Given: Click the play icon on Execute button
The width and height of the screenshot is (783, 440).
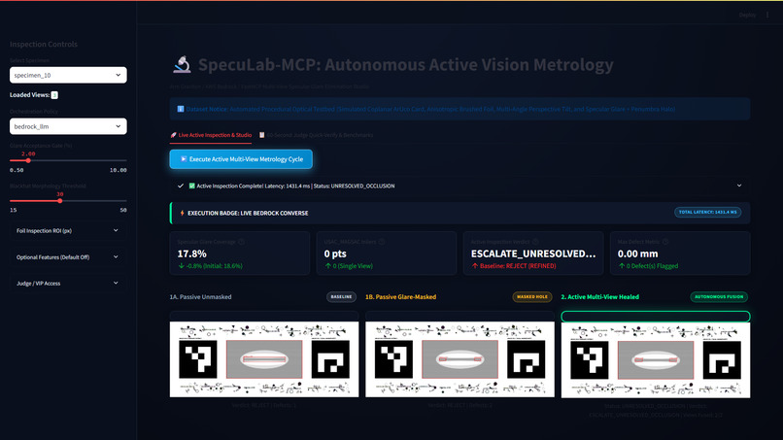Looking at the screenshot, I should 184,159.
